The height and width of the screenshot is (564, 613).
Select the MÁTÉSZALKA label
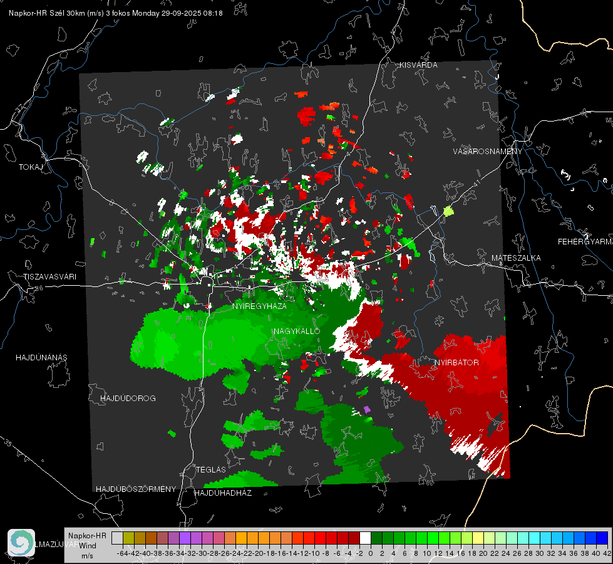516,258
